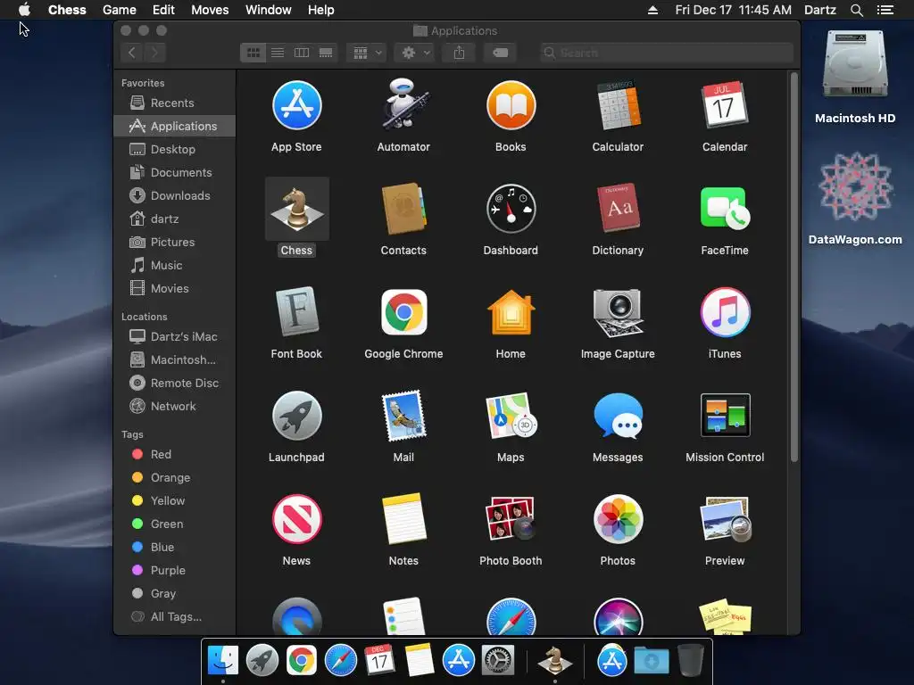This screenshot has width=914, height=685.
Task: Select the Maps app icon
Action: 511,416
